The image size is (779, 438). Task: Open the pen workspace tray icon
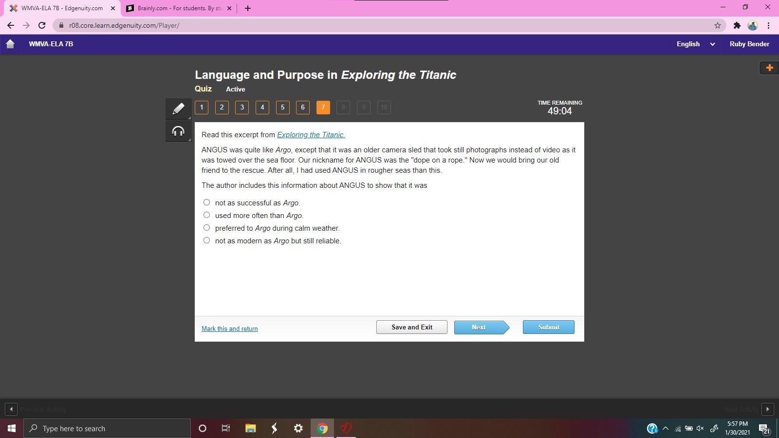click(714, 428)
